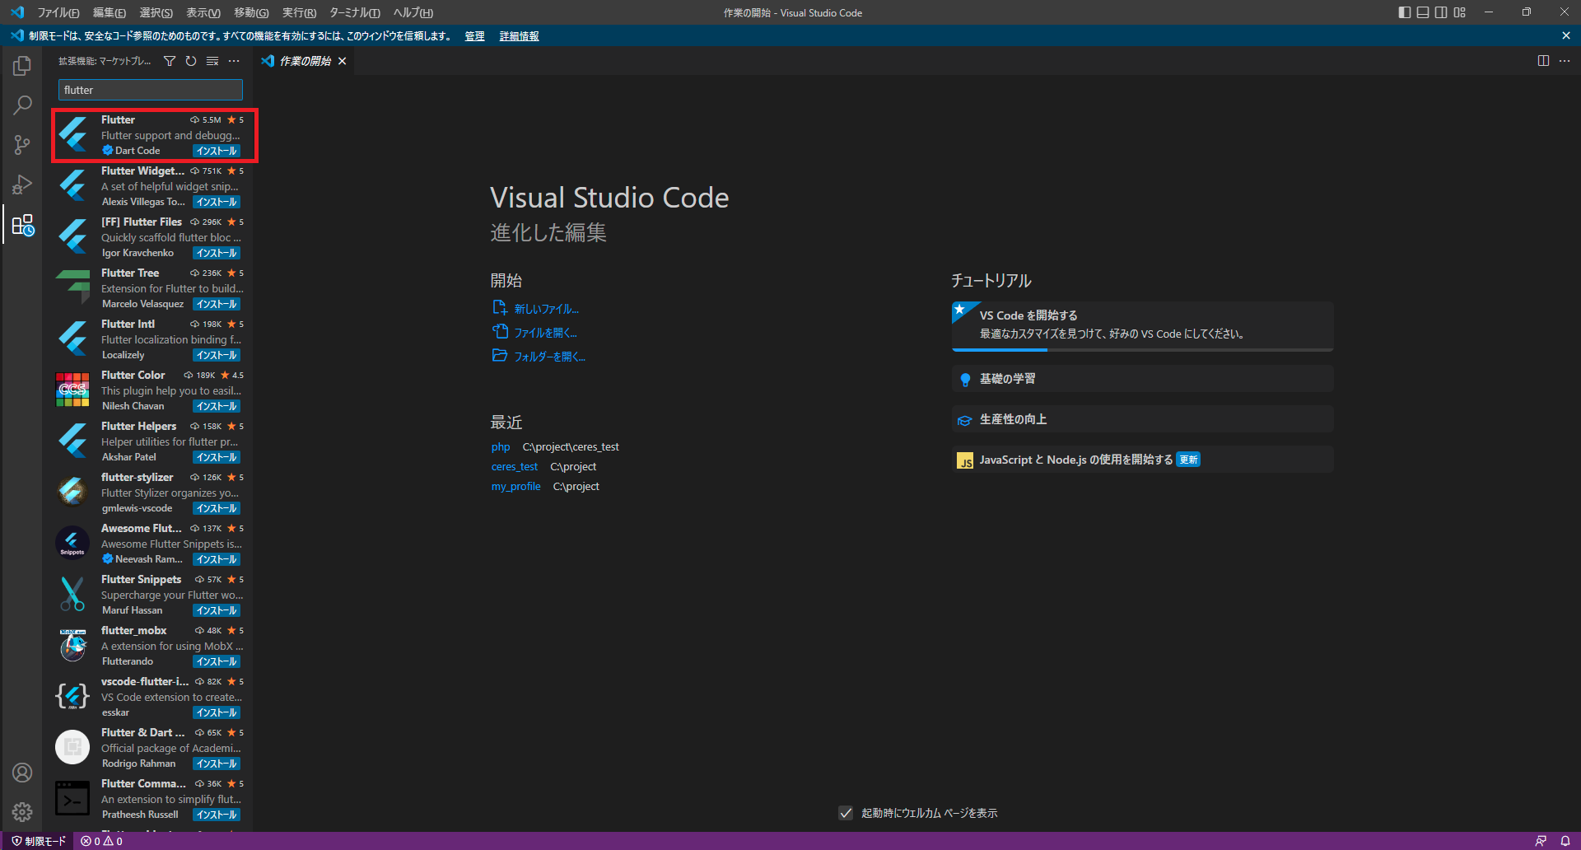Click the ファイルを開く link

pos(546,333)
